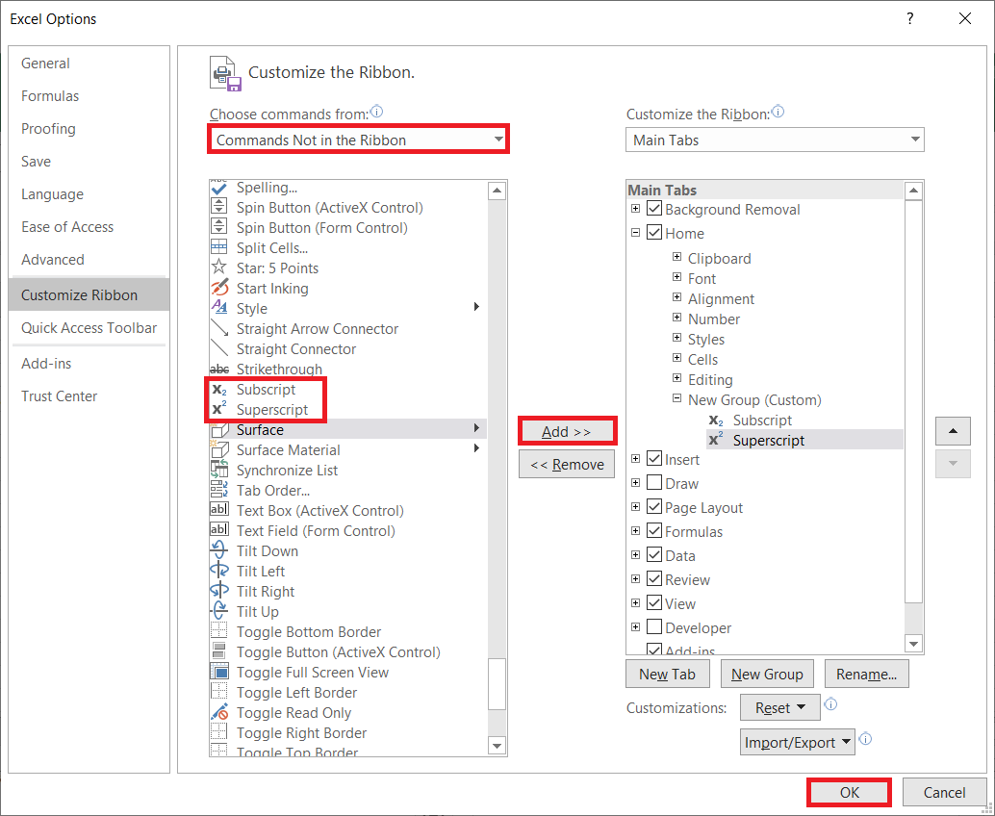Viewport: 995px width, 816px height.
Task: Select the Surface command row
Action: 348,429
